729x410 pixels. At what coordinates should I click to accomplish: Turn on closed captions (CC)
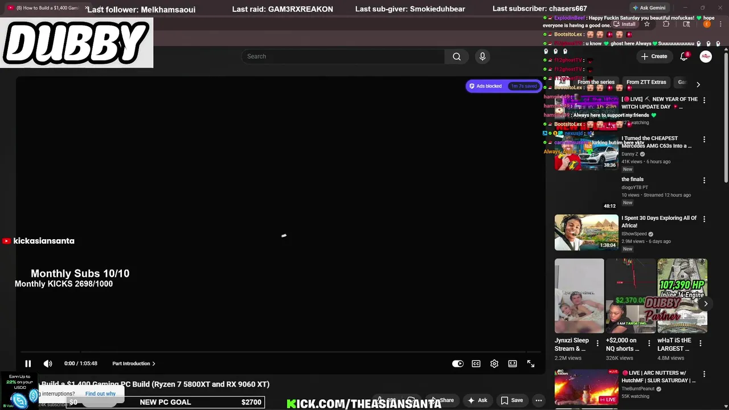pos(476,363)
